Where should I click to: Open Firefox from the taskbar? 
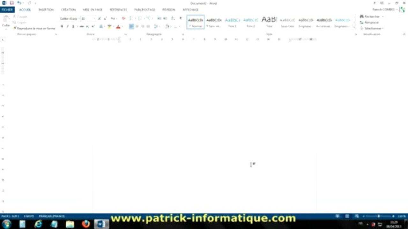pyautogui.click(x=86, y=224)
